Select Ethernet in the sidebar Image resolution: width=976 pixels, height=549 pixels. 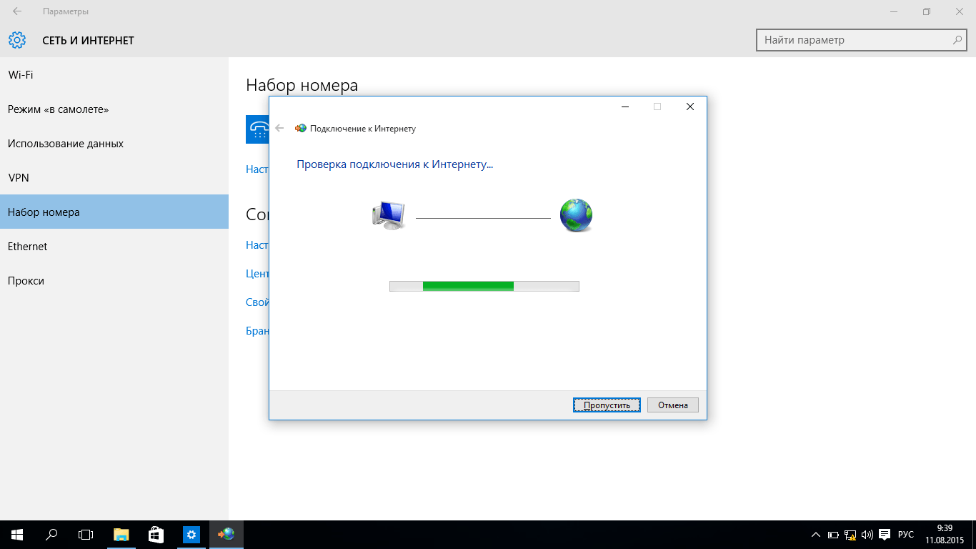point(114,246)
